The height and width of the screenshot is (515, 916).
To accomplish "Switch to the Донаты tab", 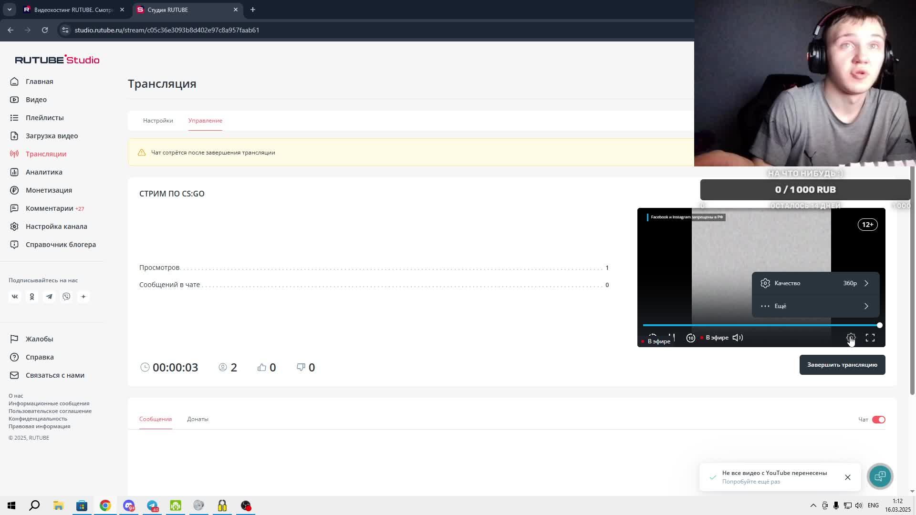I will [x=198, y=419].
